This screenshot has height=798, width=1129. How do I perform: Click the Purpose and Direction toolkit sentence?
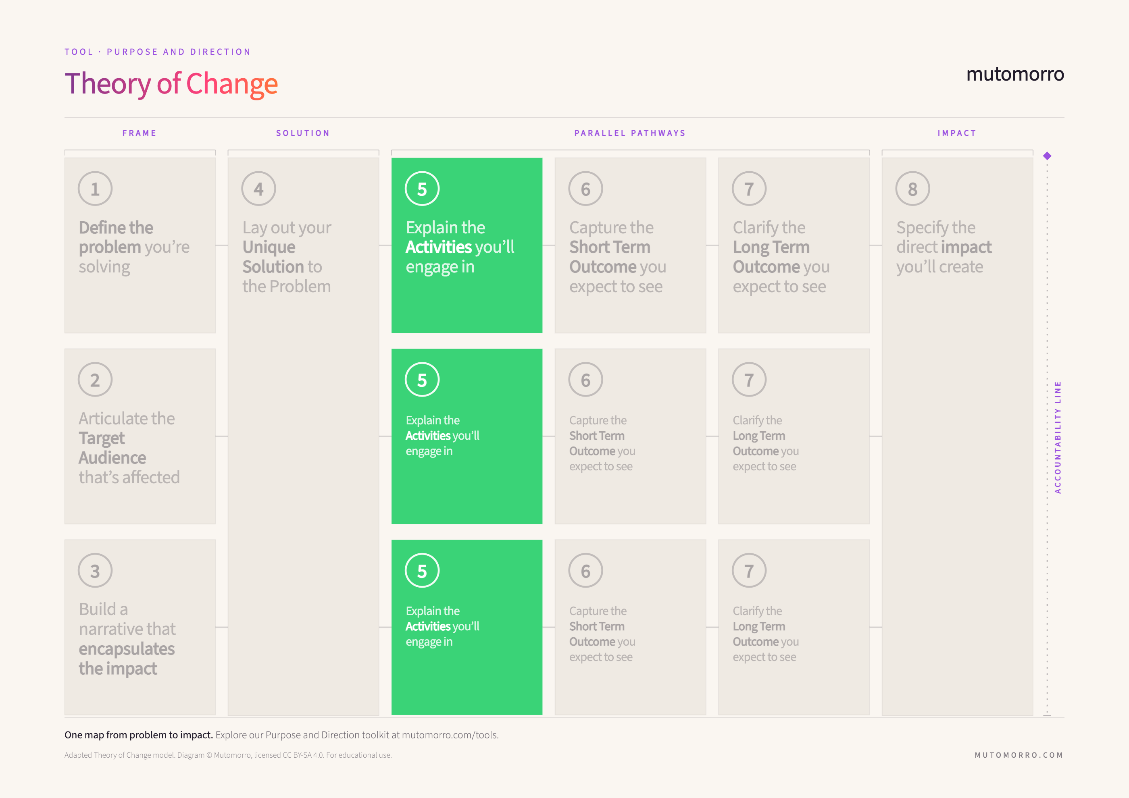pos(357,735)
